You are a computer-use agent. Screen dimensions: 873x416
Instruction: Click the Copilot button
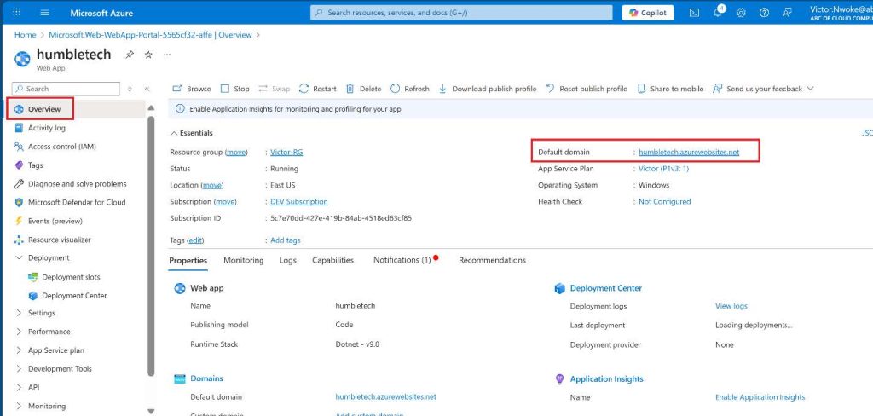(x=648, y=13)
